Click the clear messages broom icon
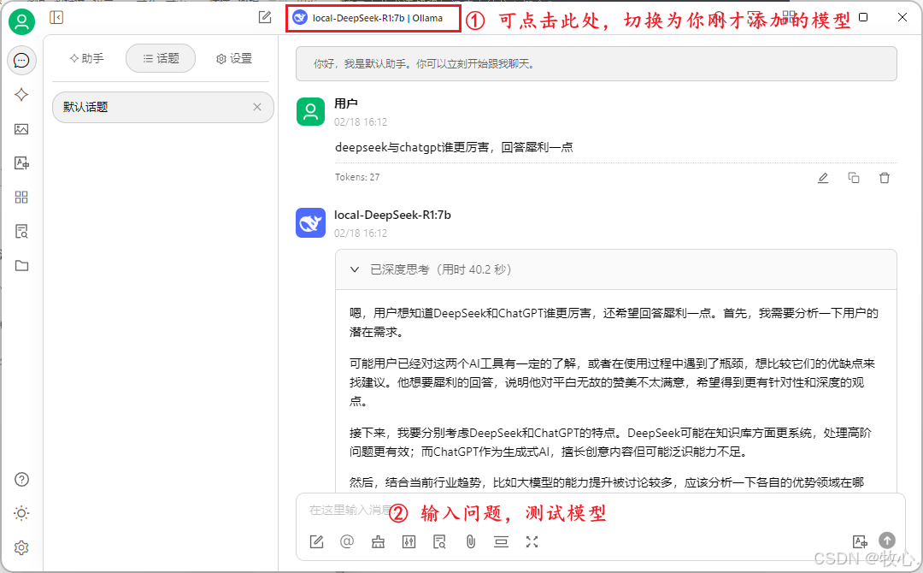The height and width of the screenshot is (573, 923). 378,542
